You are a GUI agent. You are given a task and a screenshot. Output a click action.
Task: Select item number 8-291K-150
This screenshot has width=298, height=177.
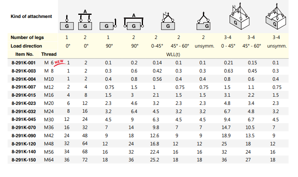[23, 160]
